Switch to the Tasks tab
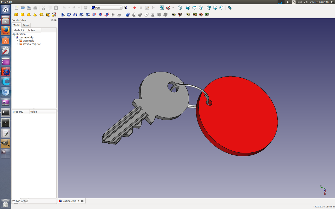 (26, 25)
